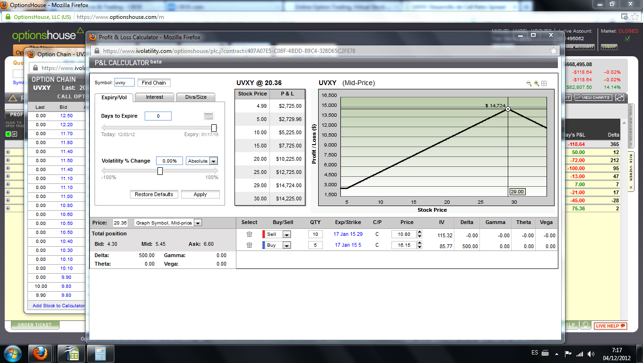Click the Volatility % Change value field

pyautogui.click(x=169, y=161)
